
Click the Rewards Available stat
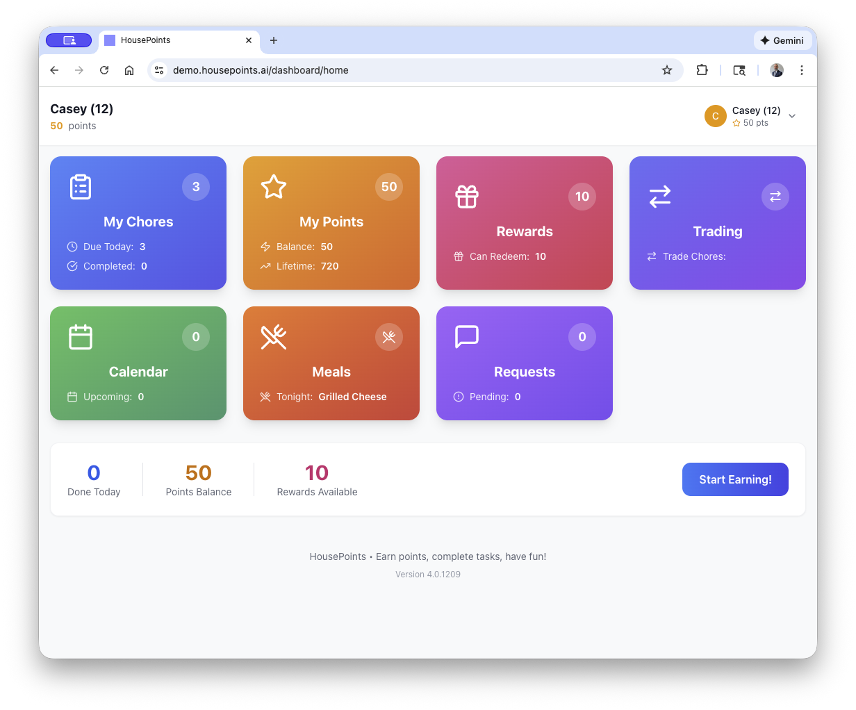pyautogui.click(x=317, y=479)
